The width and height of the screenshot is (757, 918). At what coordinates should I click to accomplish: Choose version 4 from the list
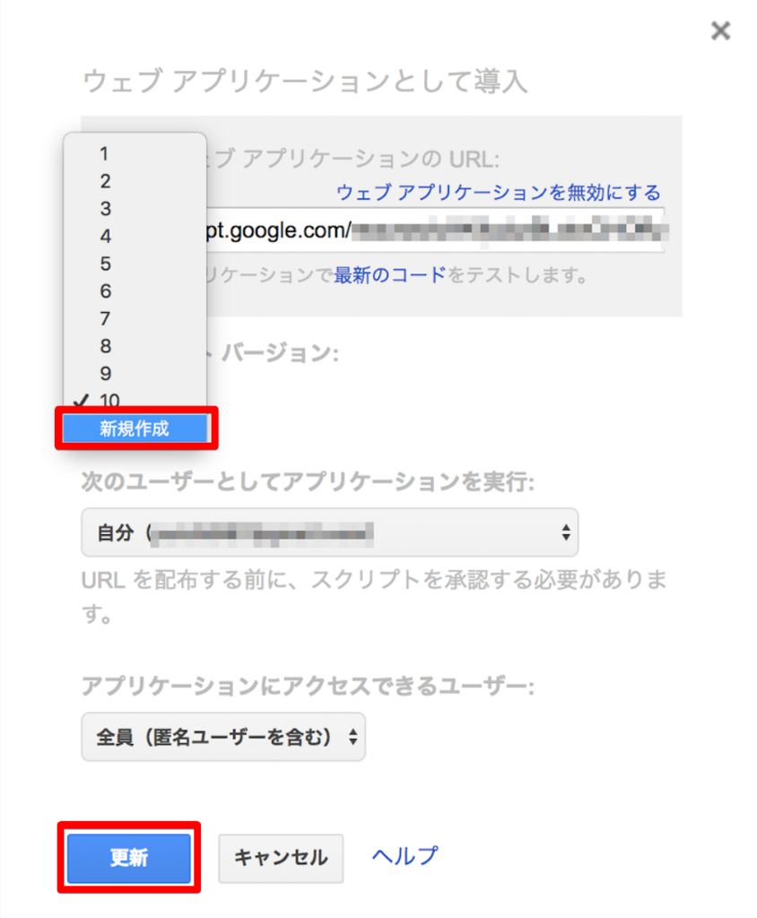pyautogui.click(x=135, y=236)
